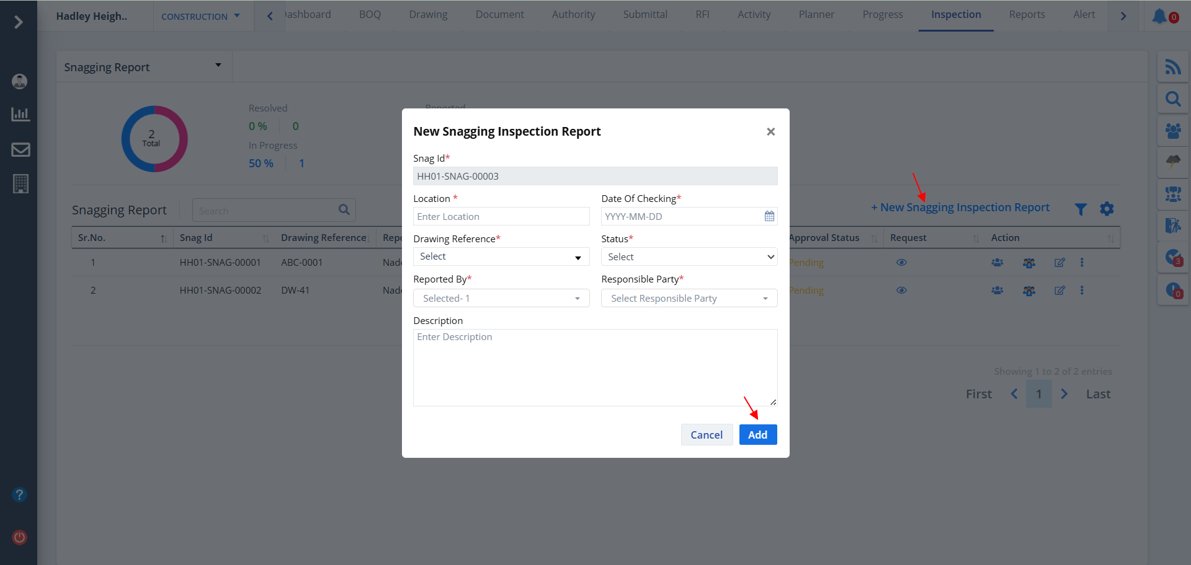Image resolution: width=1191 pixels, height=565 pixels.
Task: View request for HH01-SNAG-00002 via eye icon
Action: pyautogui.click(x=901, y=291)
